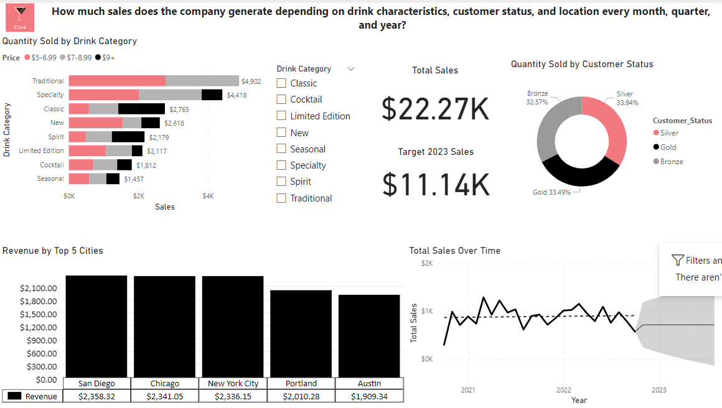Click the Total Sales Over Time title
This screenshot has height=408, width=722.
click(x=454, y=251)
